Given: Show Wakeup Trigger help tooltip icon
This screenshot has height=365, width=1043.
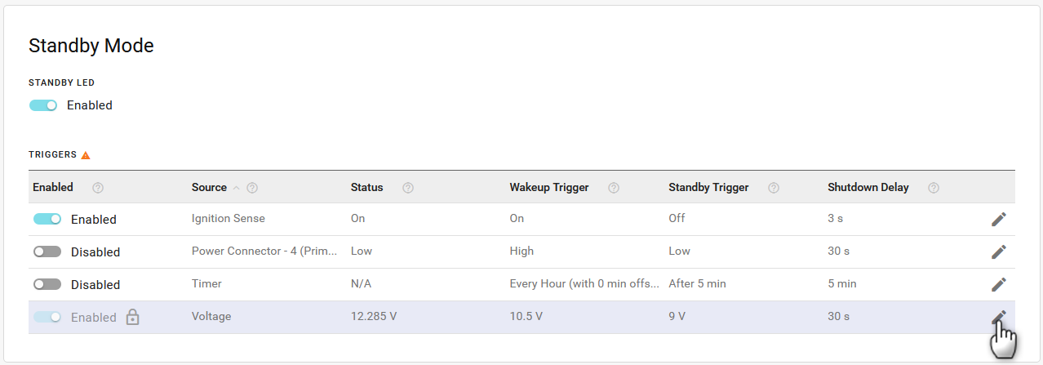Looking at the screenshot, I should click(614, 188).
